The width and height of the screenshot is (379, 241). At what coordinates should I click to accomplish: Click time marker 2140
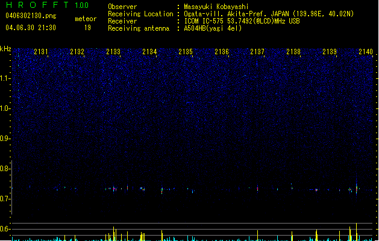[366, 52]
